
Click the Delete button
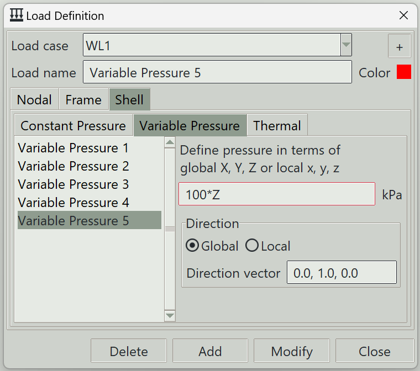129,351
